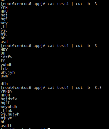Click the output line 'YFHBY'
The image size is (109, 129).
[6, 91]
